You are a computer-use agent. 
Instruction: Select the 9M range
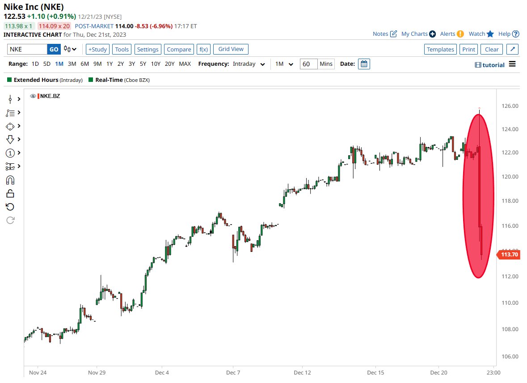pos(97,64)
